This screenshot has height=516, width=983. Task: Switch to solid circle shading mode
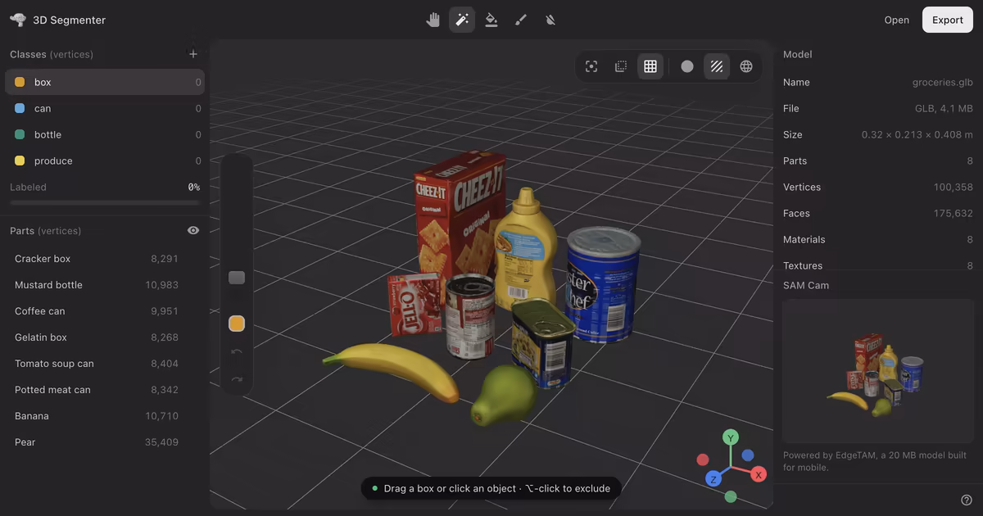(687, 66)
